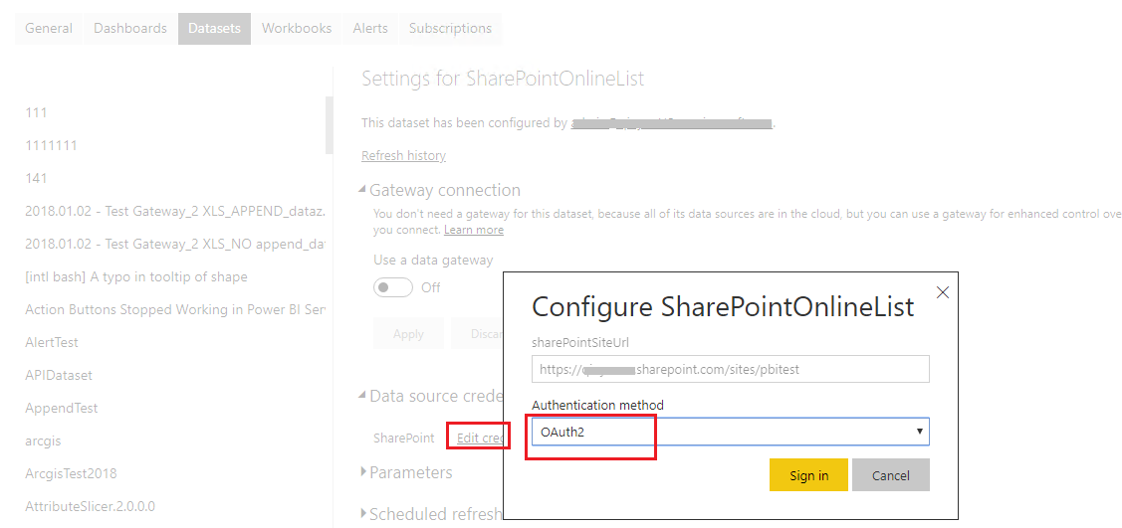The height and width of the screenshot is (528, 1122).
Task: Expand the Scheduled refresh section
Action: [431, 514]
